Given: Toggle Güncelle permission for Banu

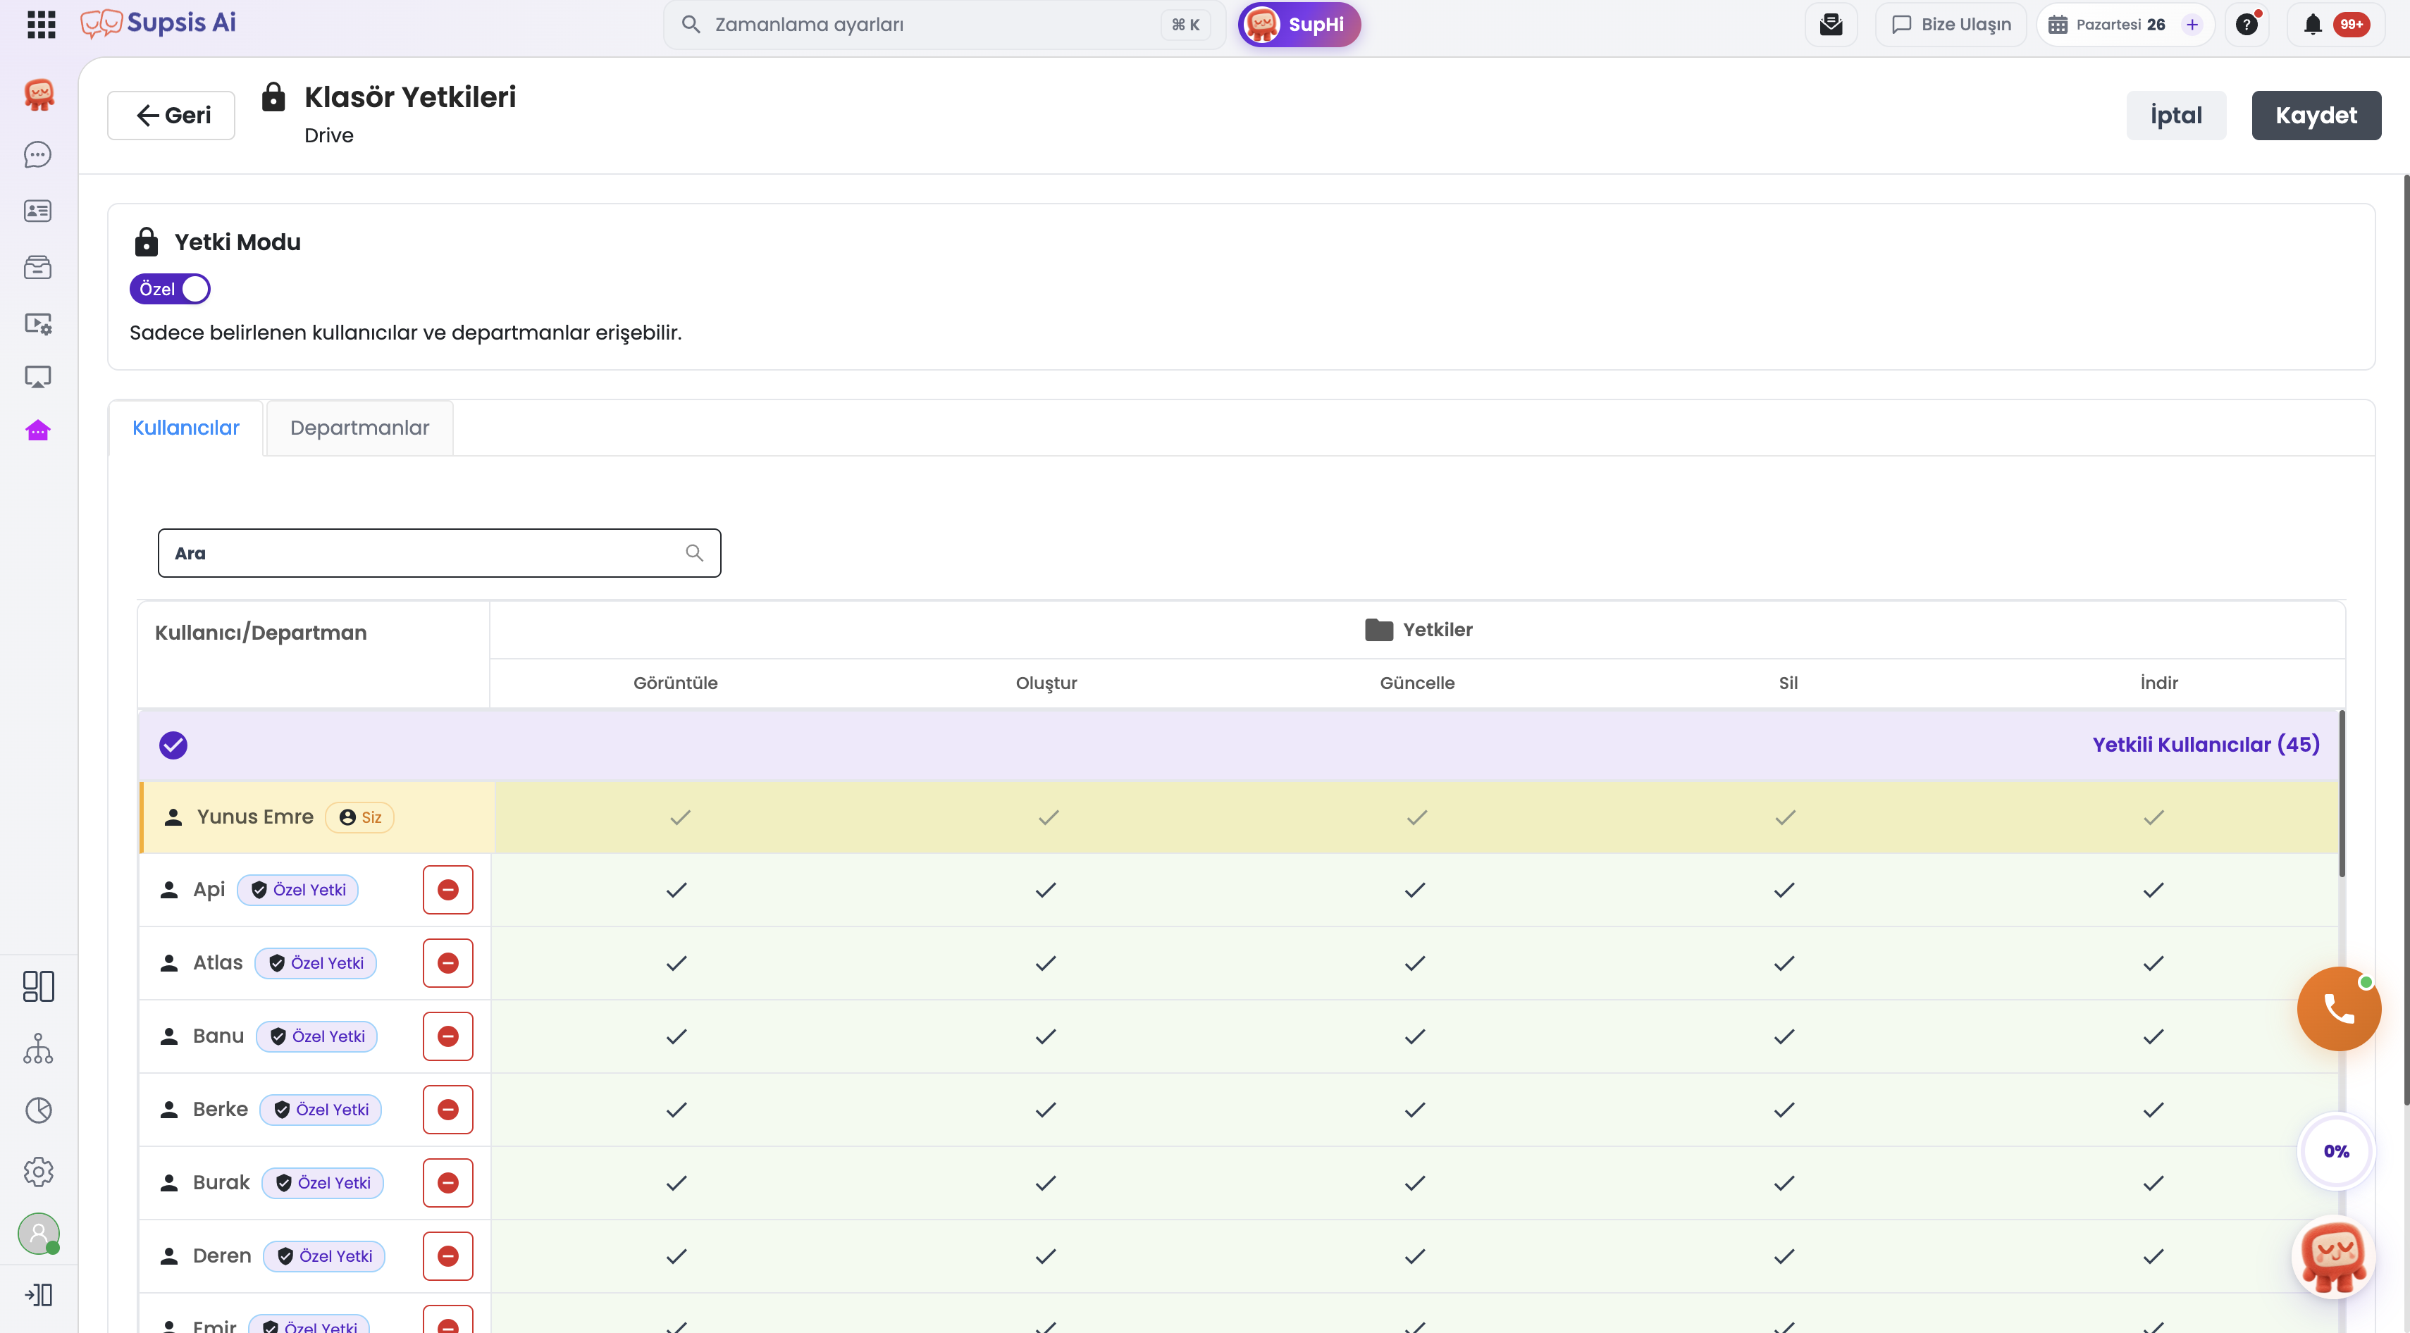Looking at the screenshot, I should 1416,1036.
